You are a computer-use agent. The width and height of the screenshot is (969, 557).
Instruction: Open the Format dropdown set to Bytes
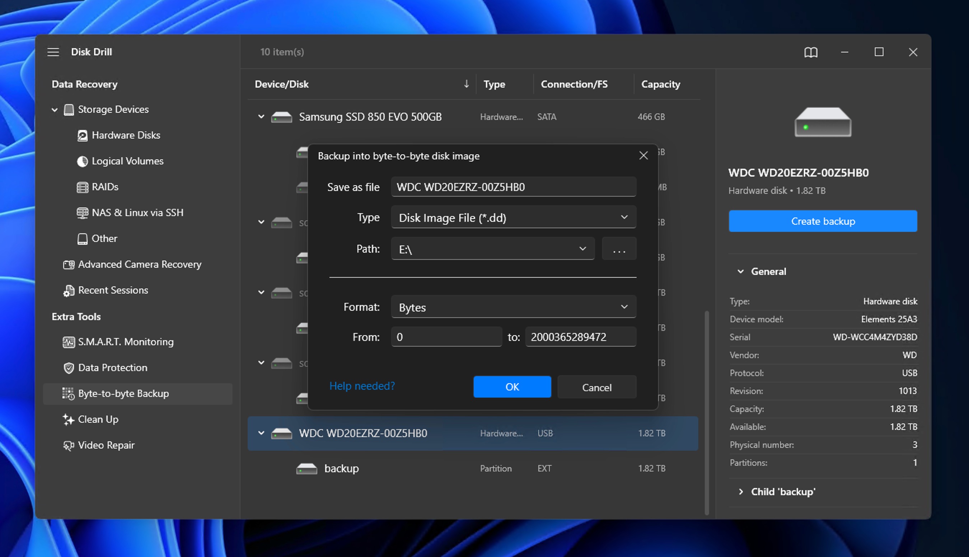tap(513, 307)
